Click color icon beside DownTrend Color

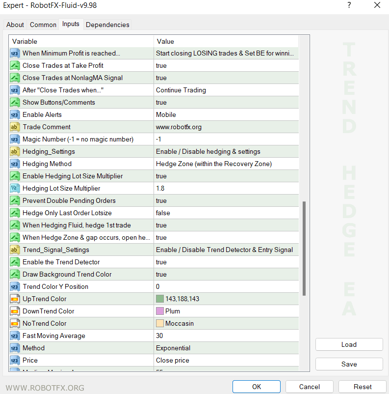coord(15,311)
